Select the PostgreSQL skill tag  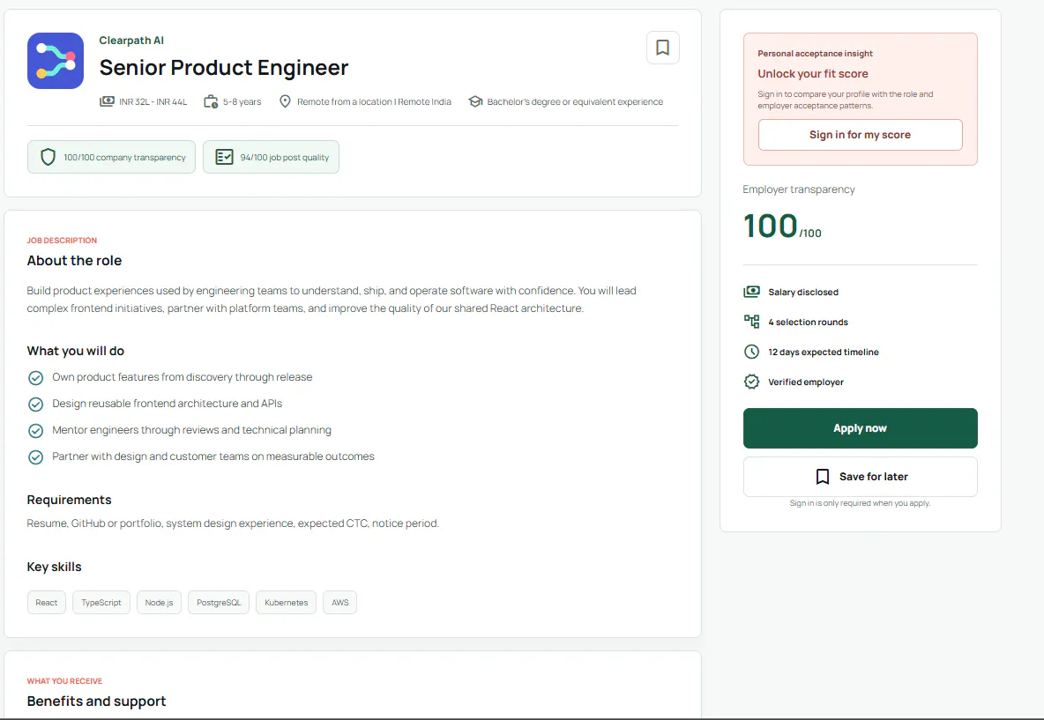point(219,602)
